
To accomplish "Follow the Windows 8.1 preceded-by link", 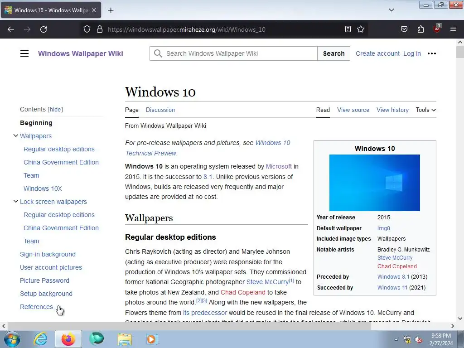I will [x=393, y=277].
